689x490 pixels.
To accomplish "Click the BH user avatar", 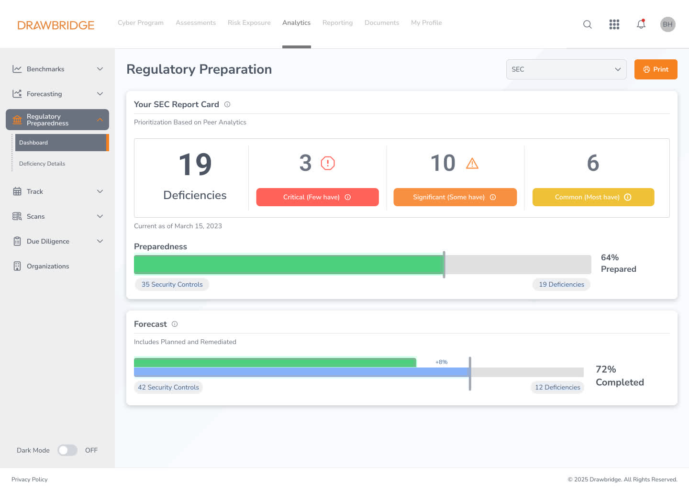I will coord(667,24).
